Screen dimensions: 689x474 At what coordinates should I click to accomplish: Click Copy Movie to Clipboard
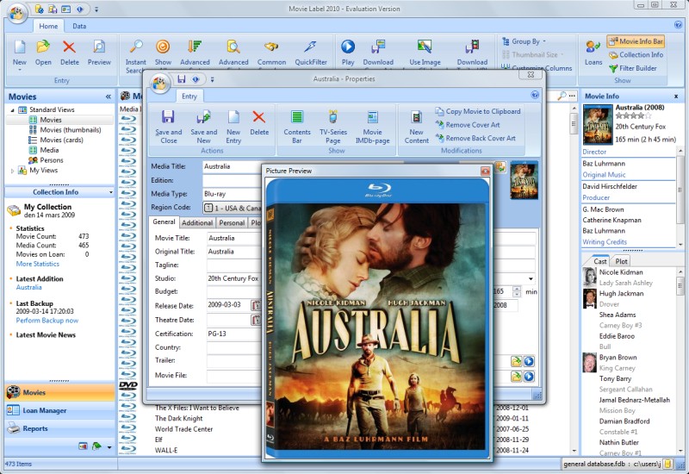click(x=478, y=112)
